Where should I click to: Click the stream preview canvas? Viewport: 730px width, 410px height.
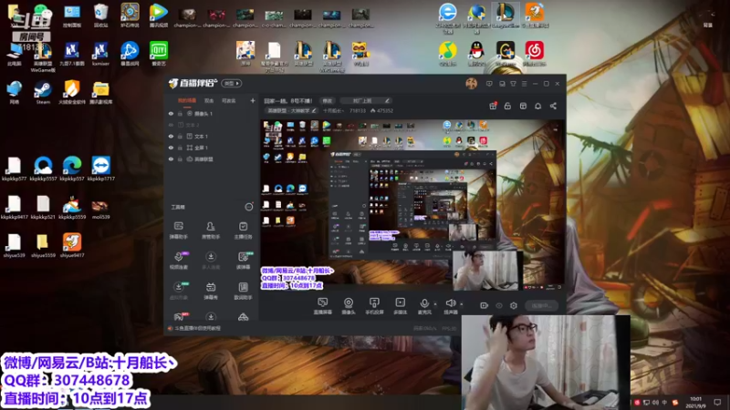click(x=412, y=206)
